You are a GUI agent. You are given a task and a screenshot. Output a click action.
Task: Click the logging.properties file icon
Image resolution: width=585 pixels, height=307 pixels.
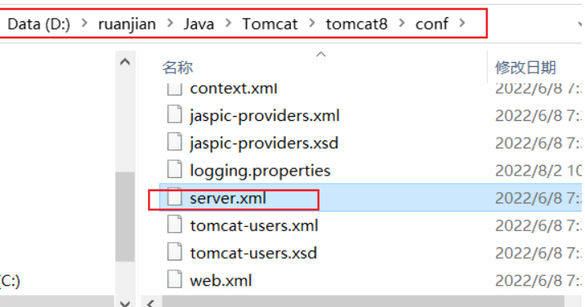174,170
